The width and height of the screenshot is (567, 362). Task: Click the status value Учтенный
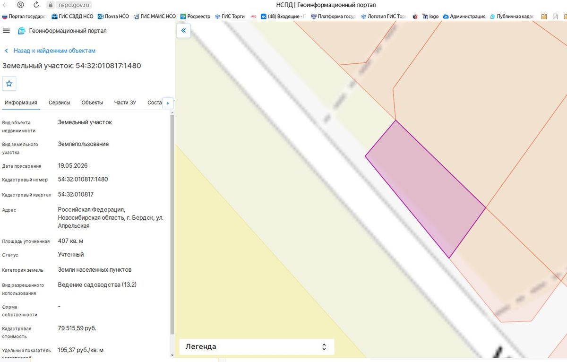(71, 255)
